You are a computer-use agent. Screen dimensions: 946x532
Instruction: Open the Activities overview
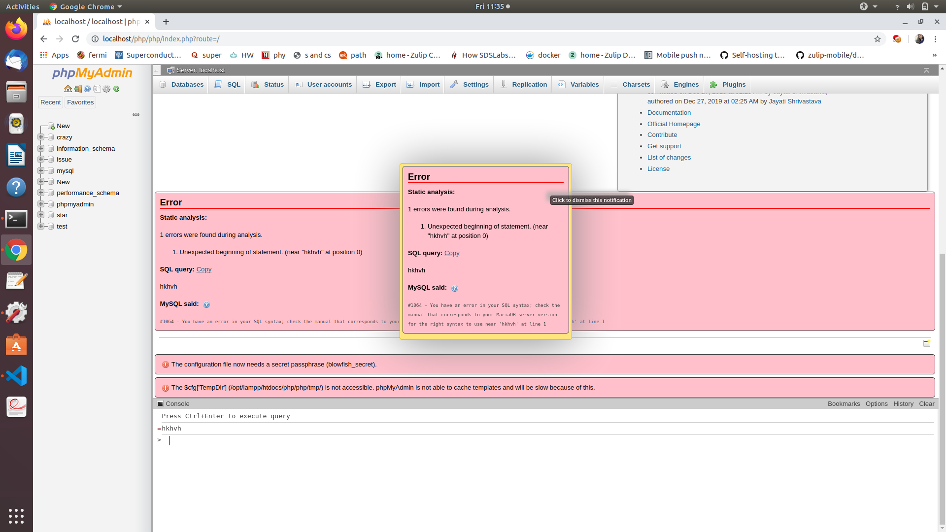click(x=23, y=6)
